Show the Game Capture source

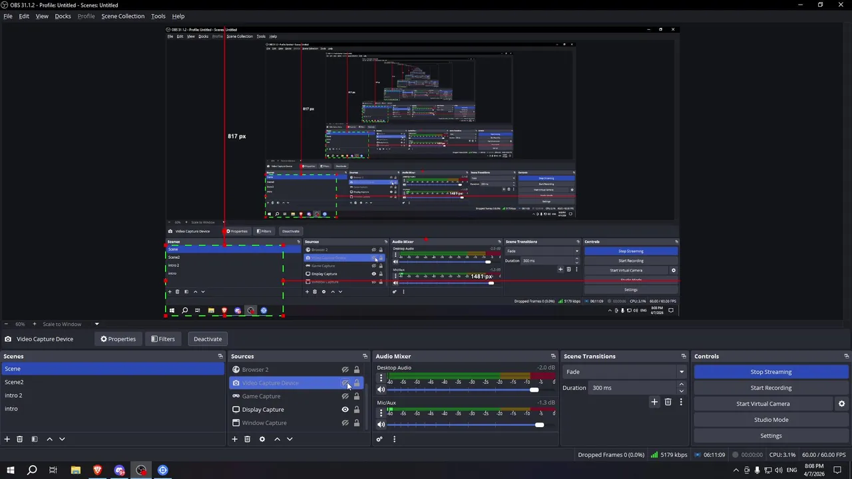click(345, 397)
